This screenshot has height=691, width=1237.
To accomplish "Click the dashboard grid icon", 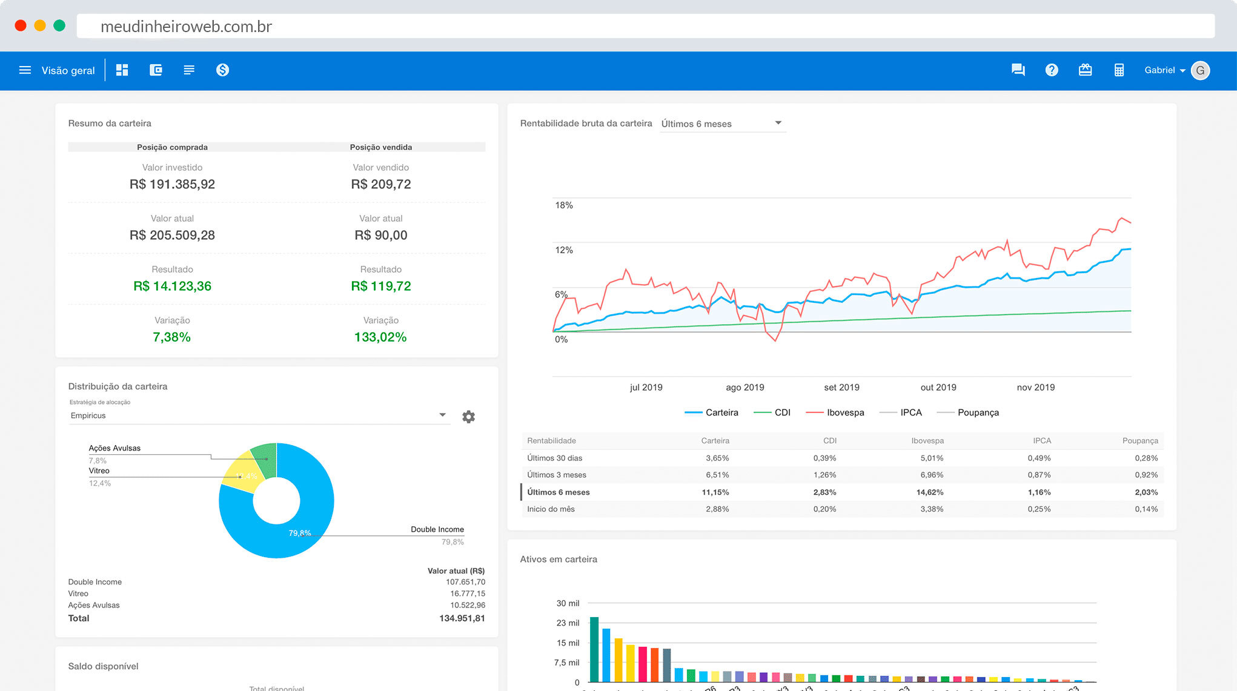I will coord(122,70).
